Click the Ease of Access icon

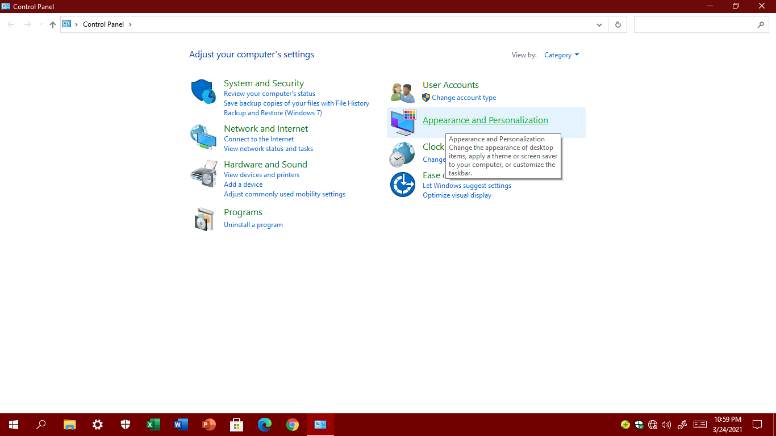click(x=402, y=185)
